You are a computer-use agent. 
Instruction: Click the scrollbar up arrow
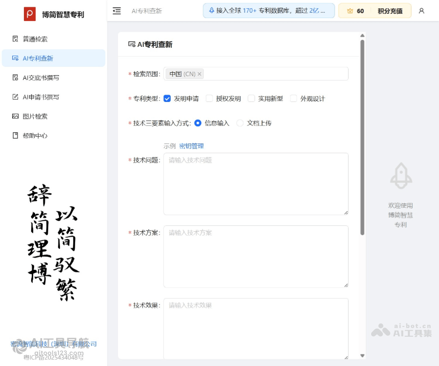(x=362, y=36)
